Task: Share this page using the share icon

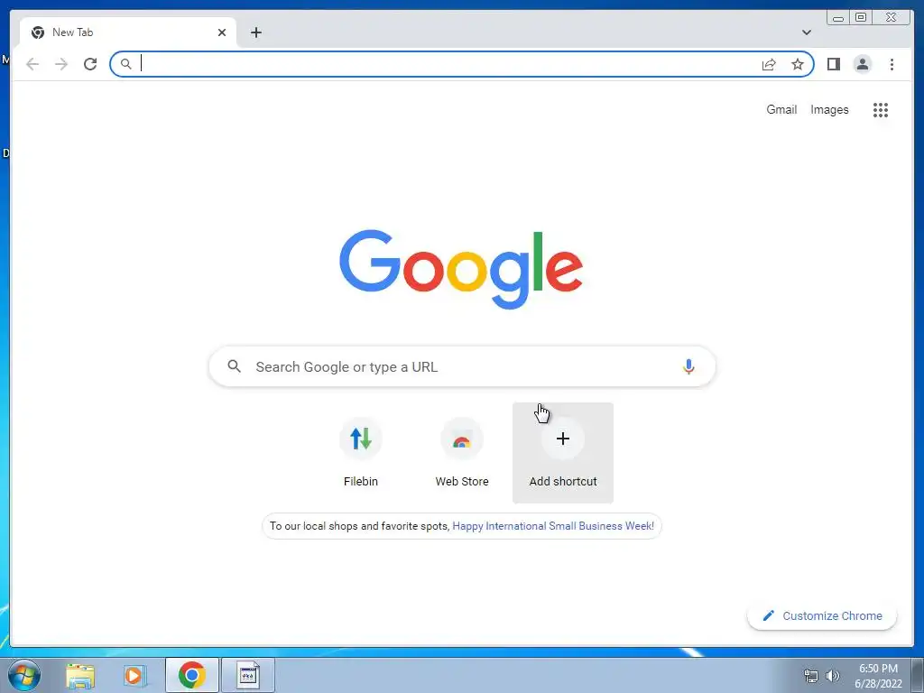Action: (x=769, y=64)
